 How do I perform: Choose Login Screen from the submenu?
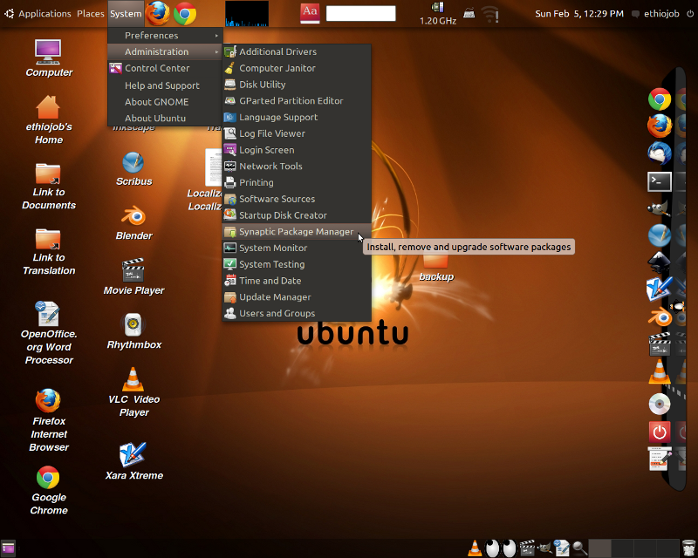(297, 150)
